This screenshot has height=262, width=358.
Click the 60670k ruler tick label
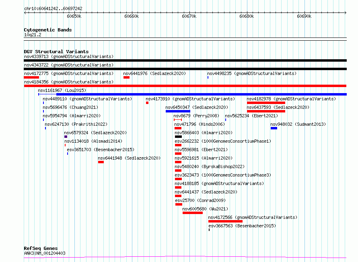click(x=189, y=16)
